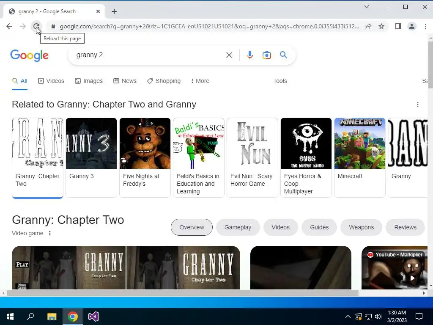Reload the page with the refresh icon
433x325 pixels.
[x=36, y=26]
